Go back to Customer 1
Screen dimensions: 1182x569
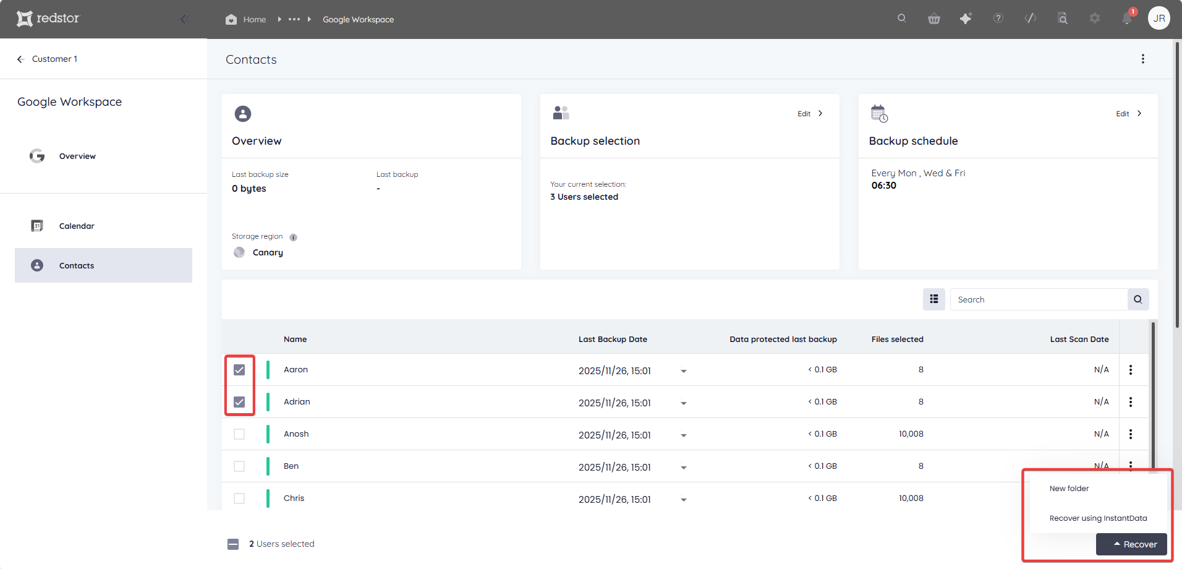pos(47,59)
